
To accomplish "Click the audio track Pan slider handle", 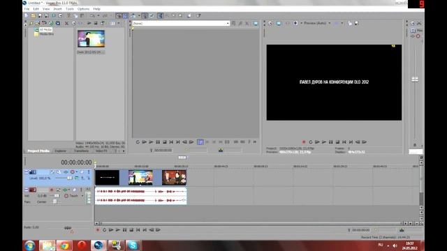I will pos(54,201).
